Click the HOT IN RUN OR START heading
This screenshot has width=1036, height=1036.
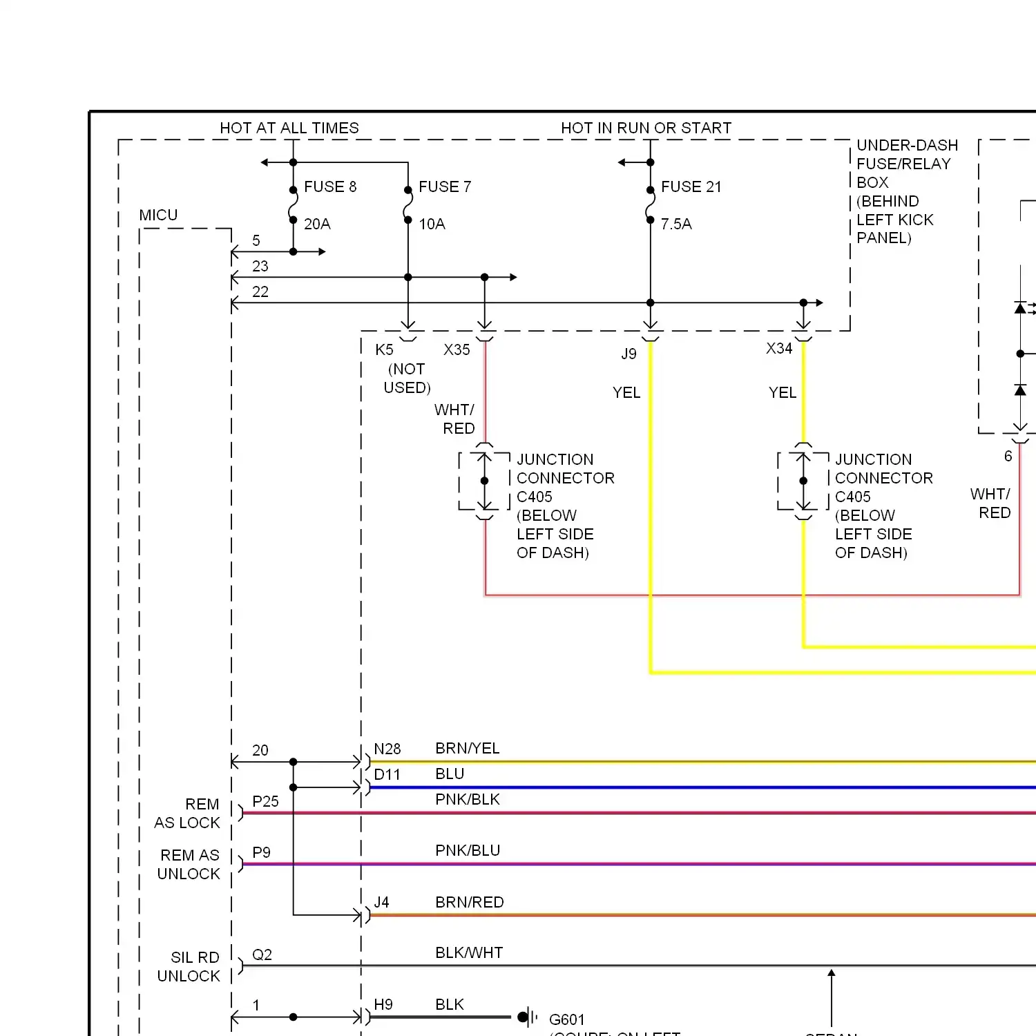tap(646, 128)
